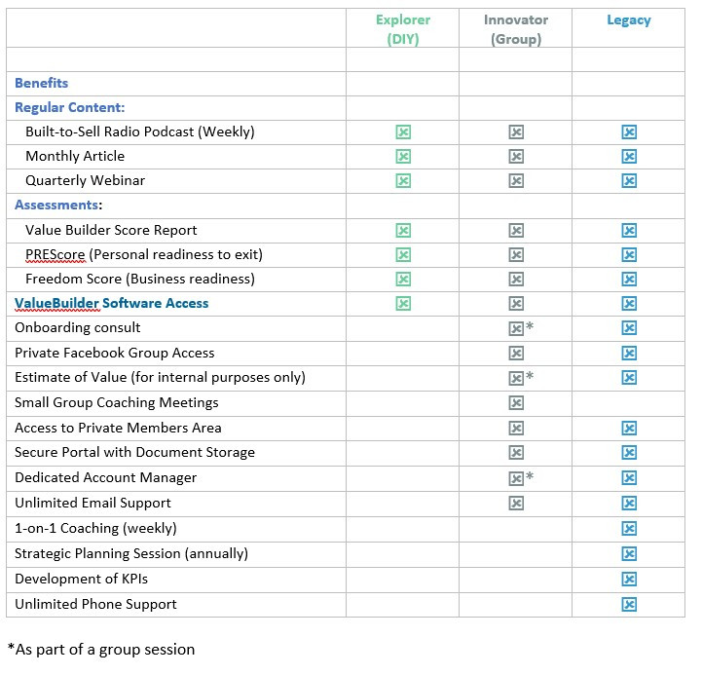
Task: Click the ValueBuilder Software Access heading
Action: pos(111,303)
